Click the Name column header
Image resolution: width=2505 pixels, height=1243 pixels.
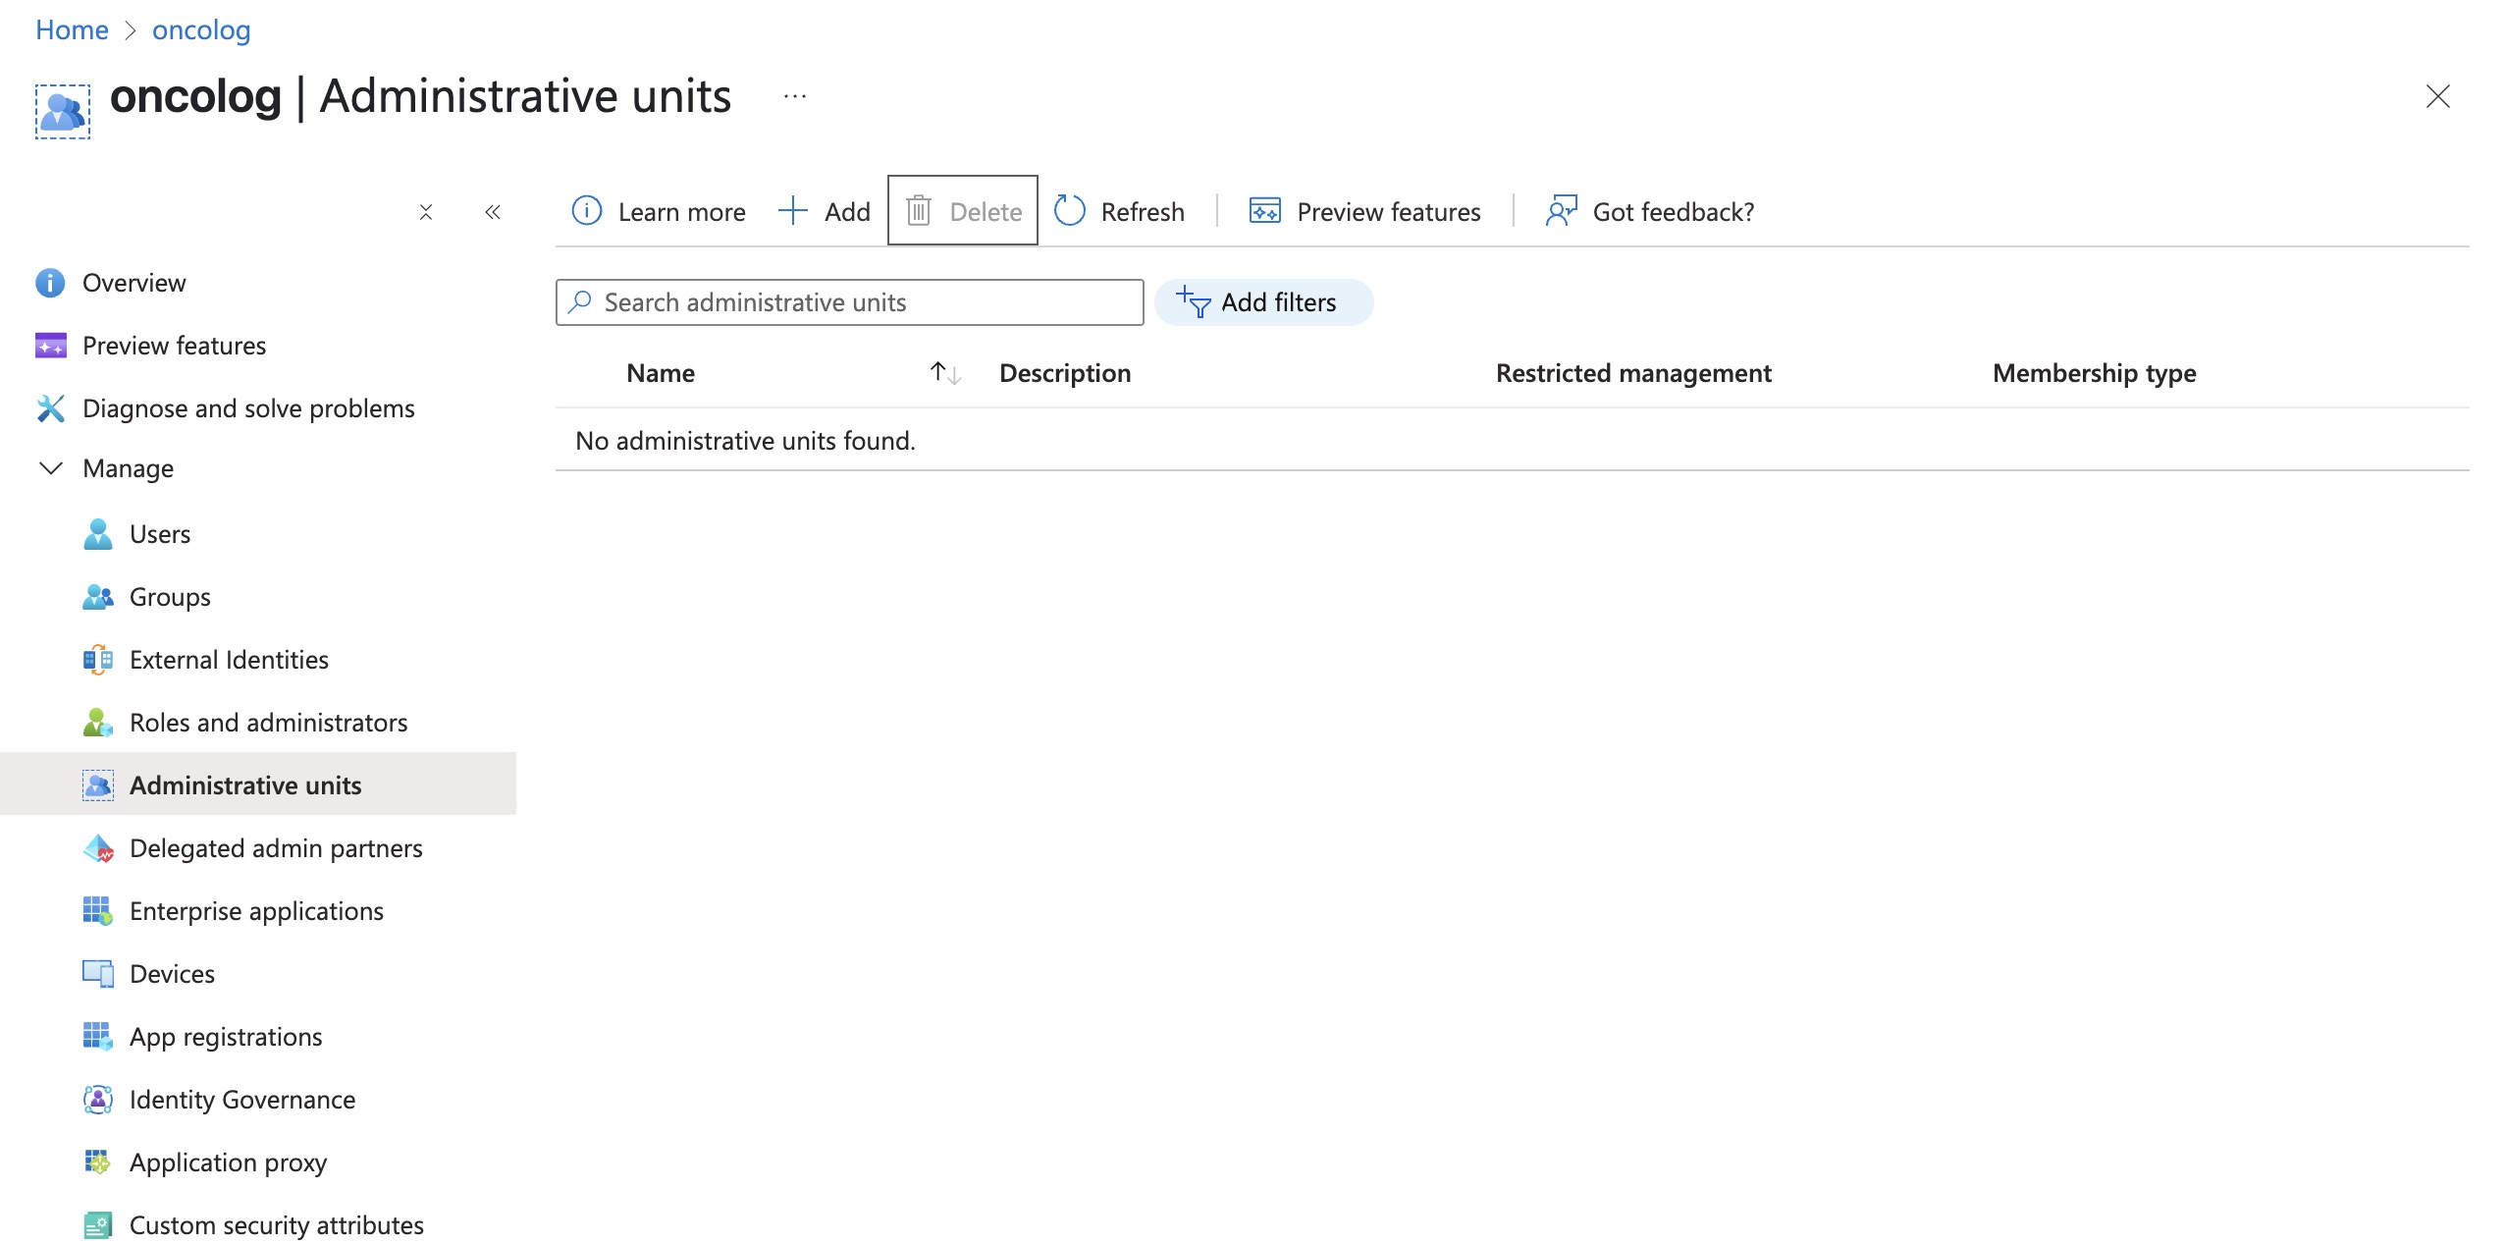tap(661, 373)
